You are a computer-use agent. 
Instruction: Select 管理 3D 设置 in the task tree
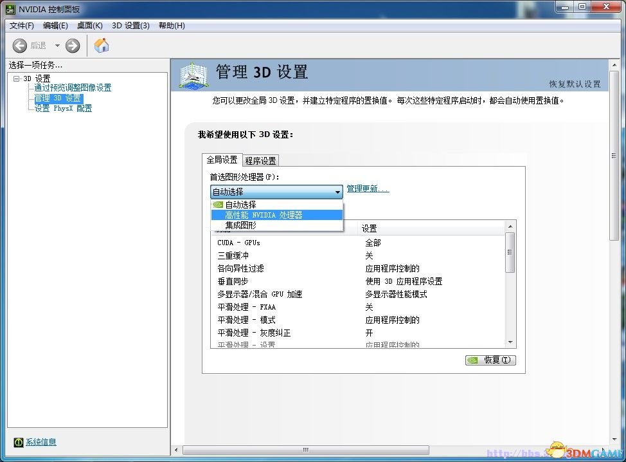58,98
